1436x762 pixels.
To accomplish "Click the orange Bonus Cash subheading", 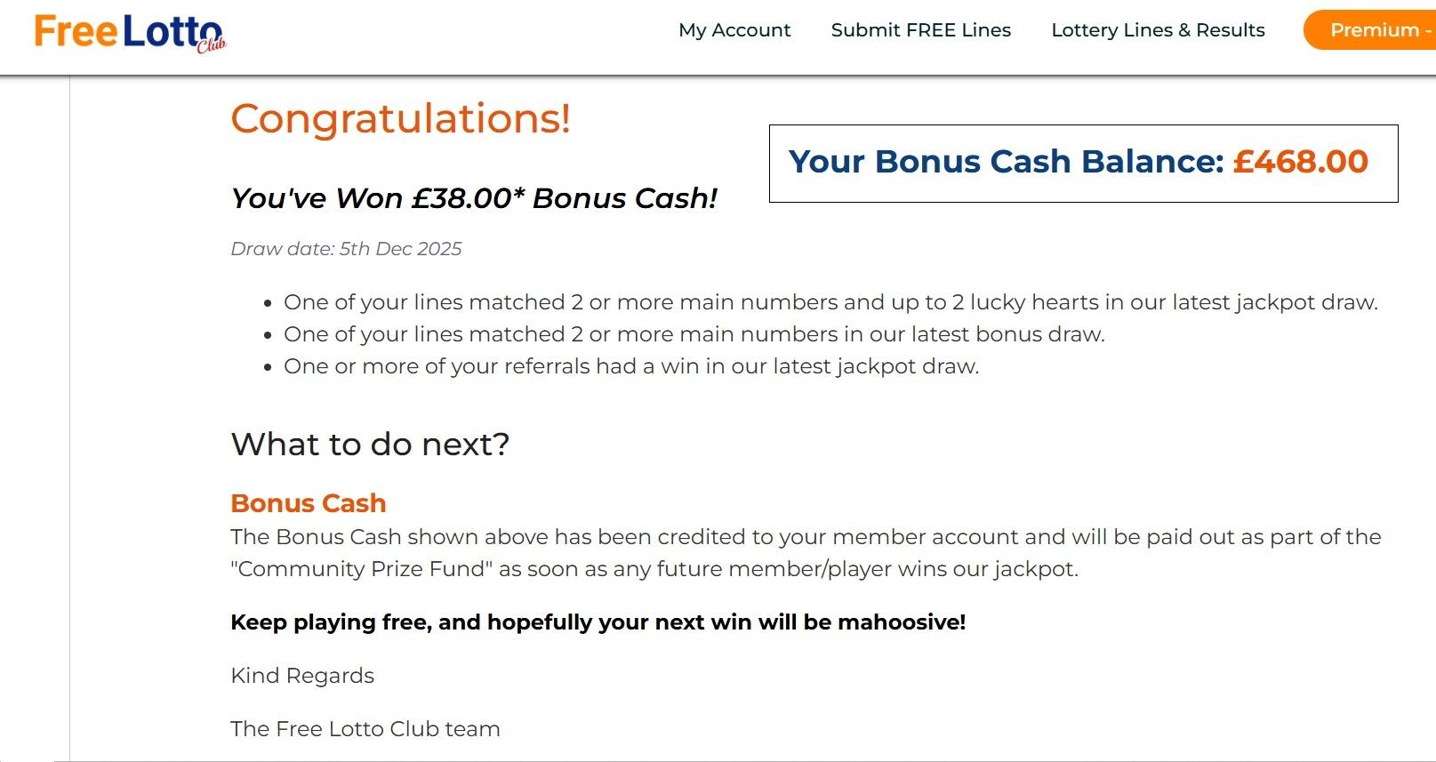I will click(308, 503).
